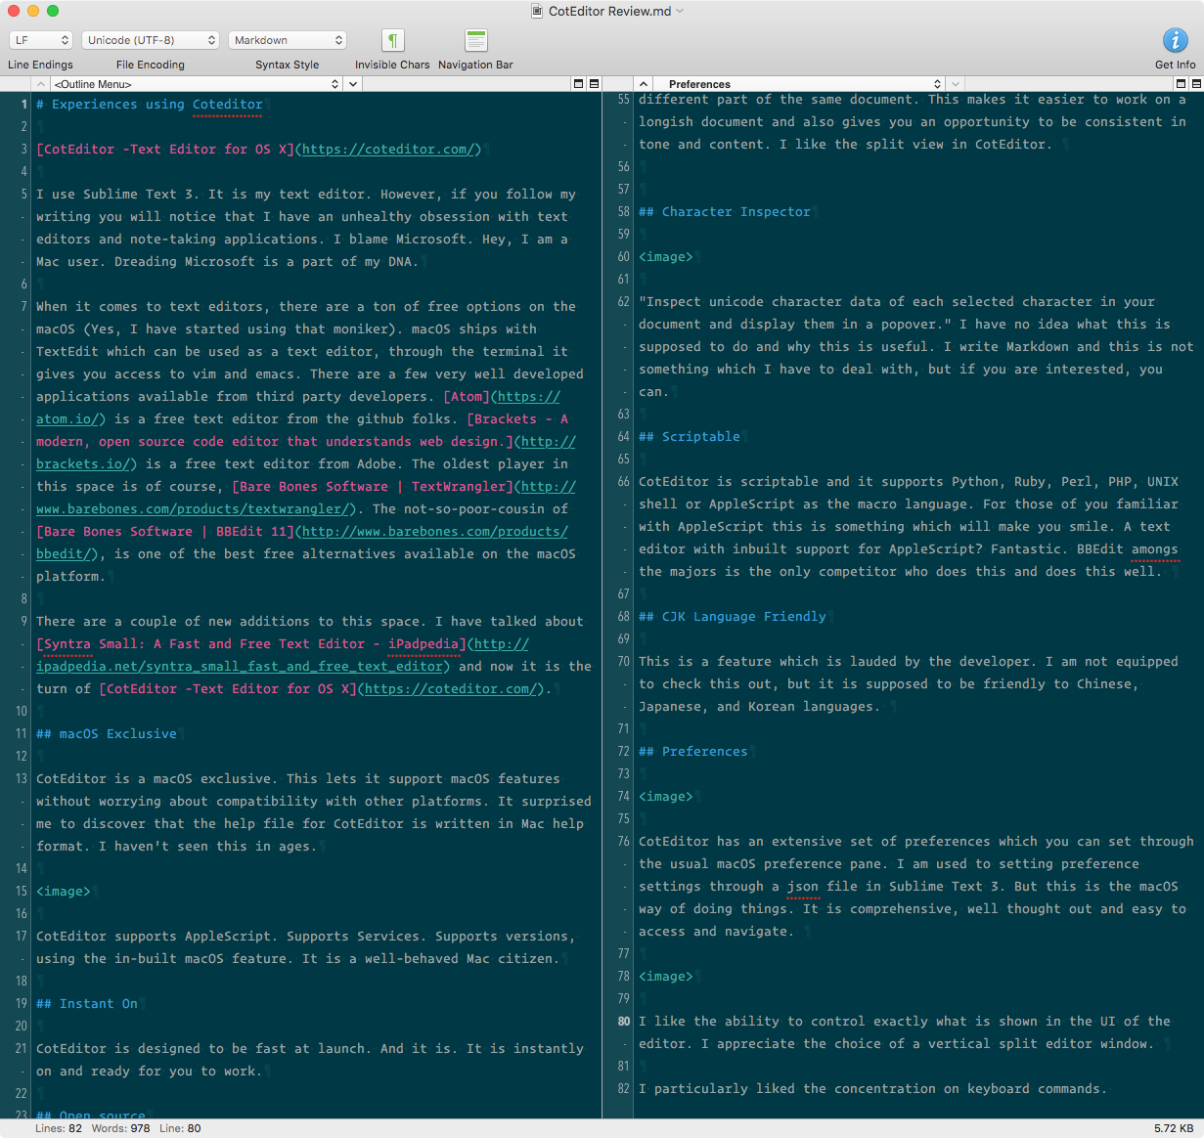Open right pane Preferences outline dropdown
Viewport: 1204px width, 1138px height.
coord(799,84)
